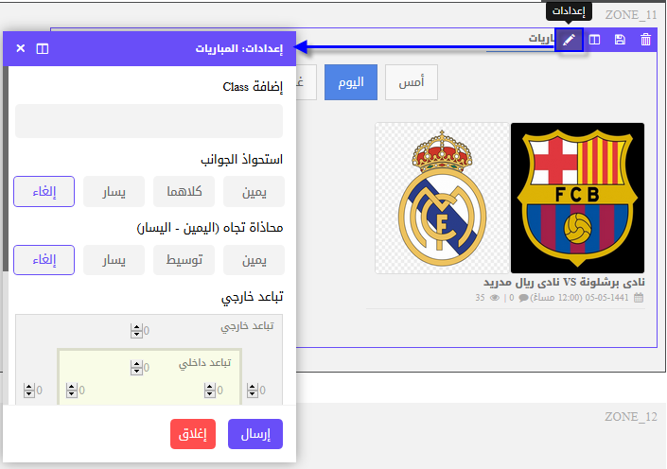Click the panel layout icon in settings header

[x=43, y=48]
